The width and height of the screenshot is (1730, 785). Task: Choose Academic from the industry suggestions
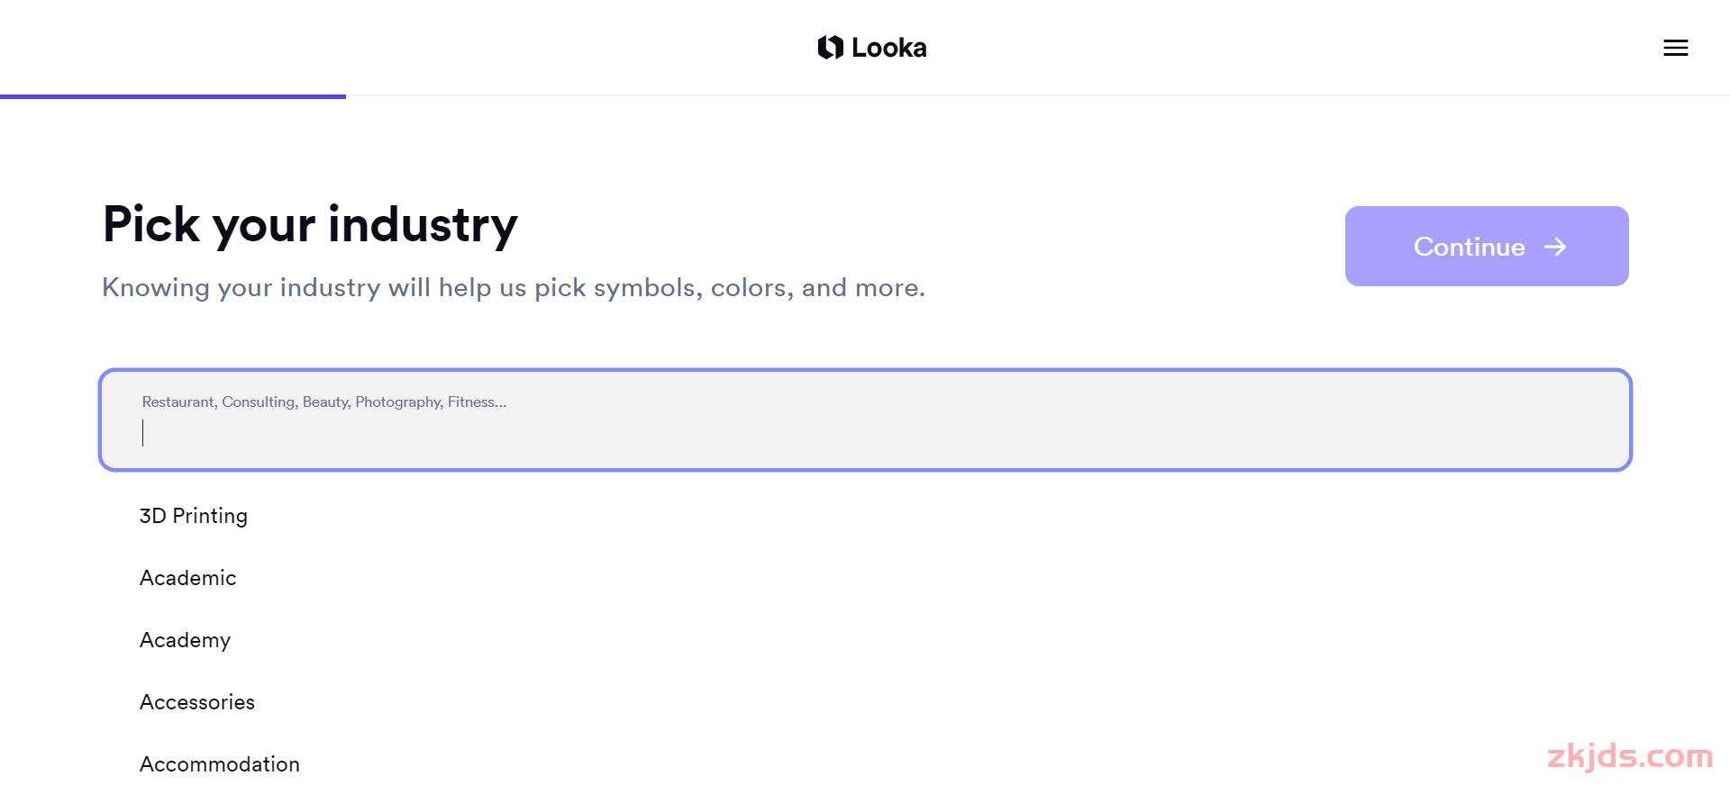click(x=187, y=578)
